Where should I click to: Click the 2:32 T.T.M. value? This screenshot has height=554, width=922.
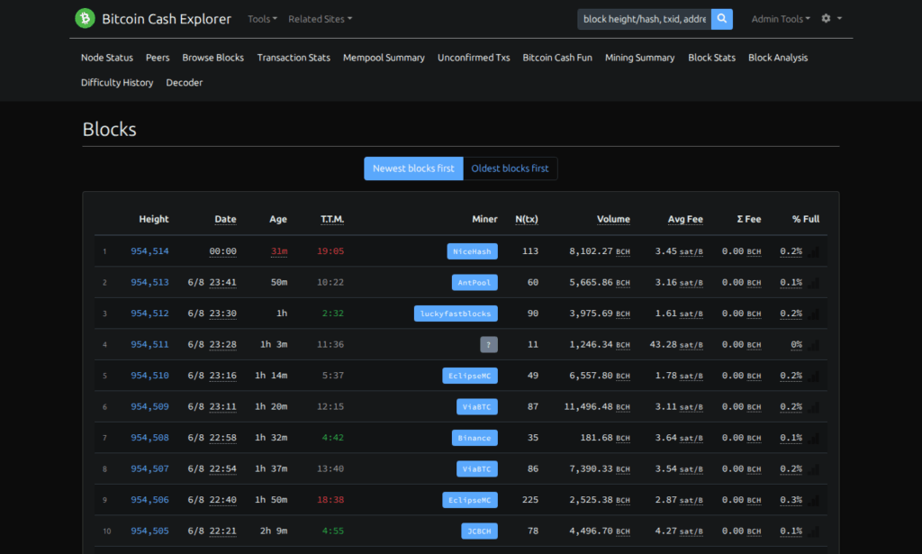[x=333, y=313]
